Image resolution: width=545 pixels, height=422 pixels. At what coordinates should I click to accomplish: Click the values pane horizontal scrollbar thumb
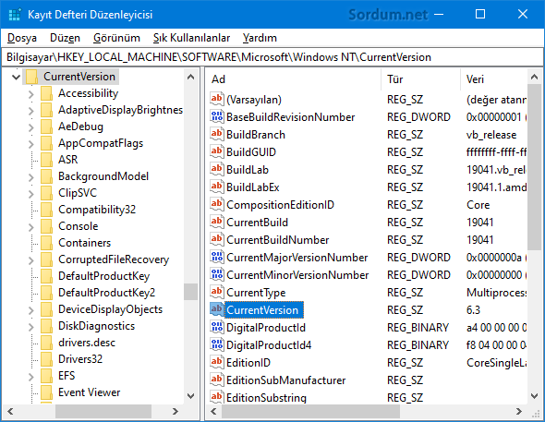point(310,412)
